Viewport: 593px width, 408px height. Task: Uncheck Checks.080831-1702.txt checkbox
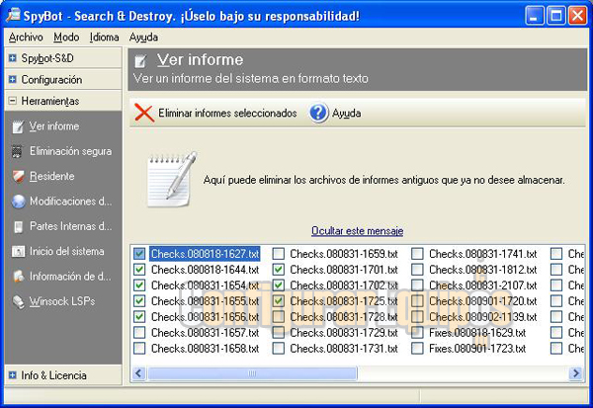click(279, 286)
